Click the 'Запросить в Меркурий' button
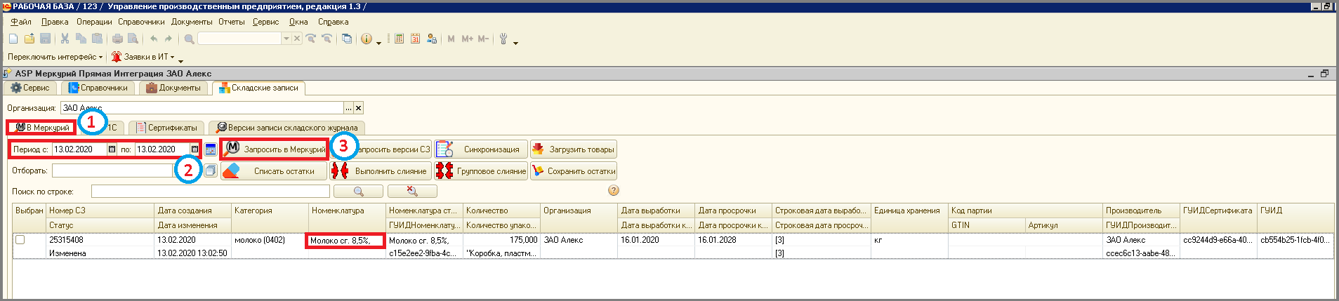 pyautogui.click(x=275, y=149)
